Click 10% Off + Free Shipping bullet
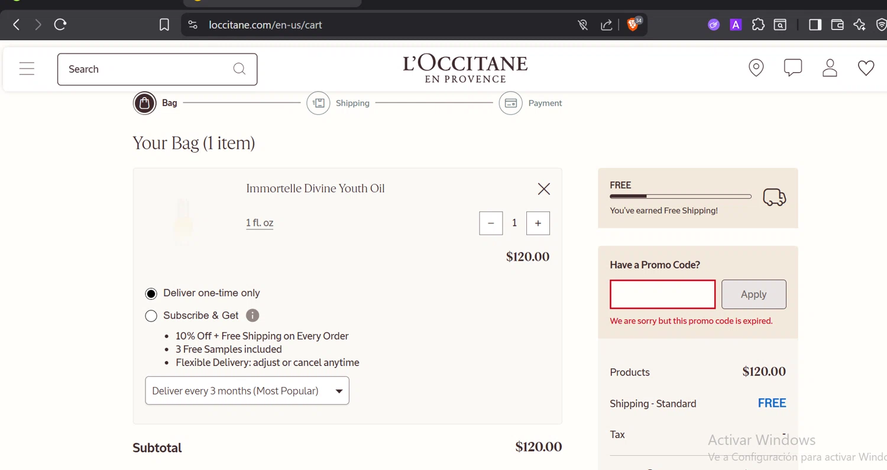This screenshot has height=470, width=887. click(262, 336)
